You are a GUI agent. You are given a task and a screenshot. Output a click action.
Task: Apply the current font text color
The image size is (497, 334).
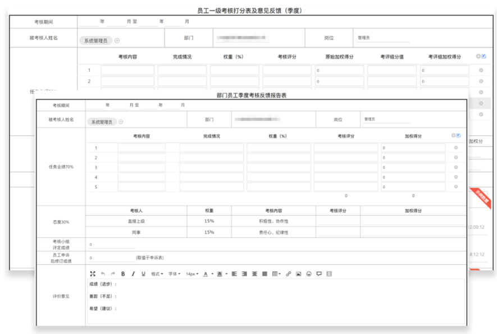coord(206,274)
